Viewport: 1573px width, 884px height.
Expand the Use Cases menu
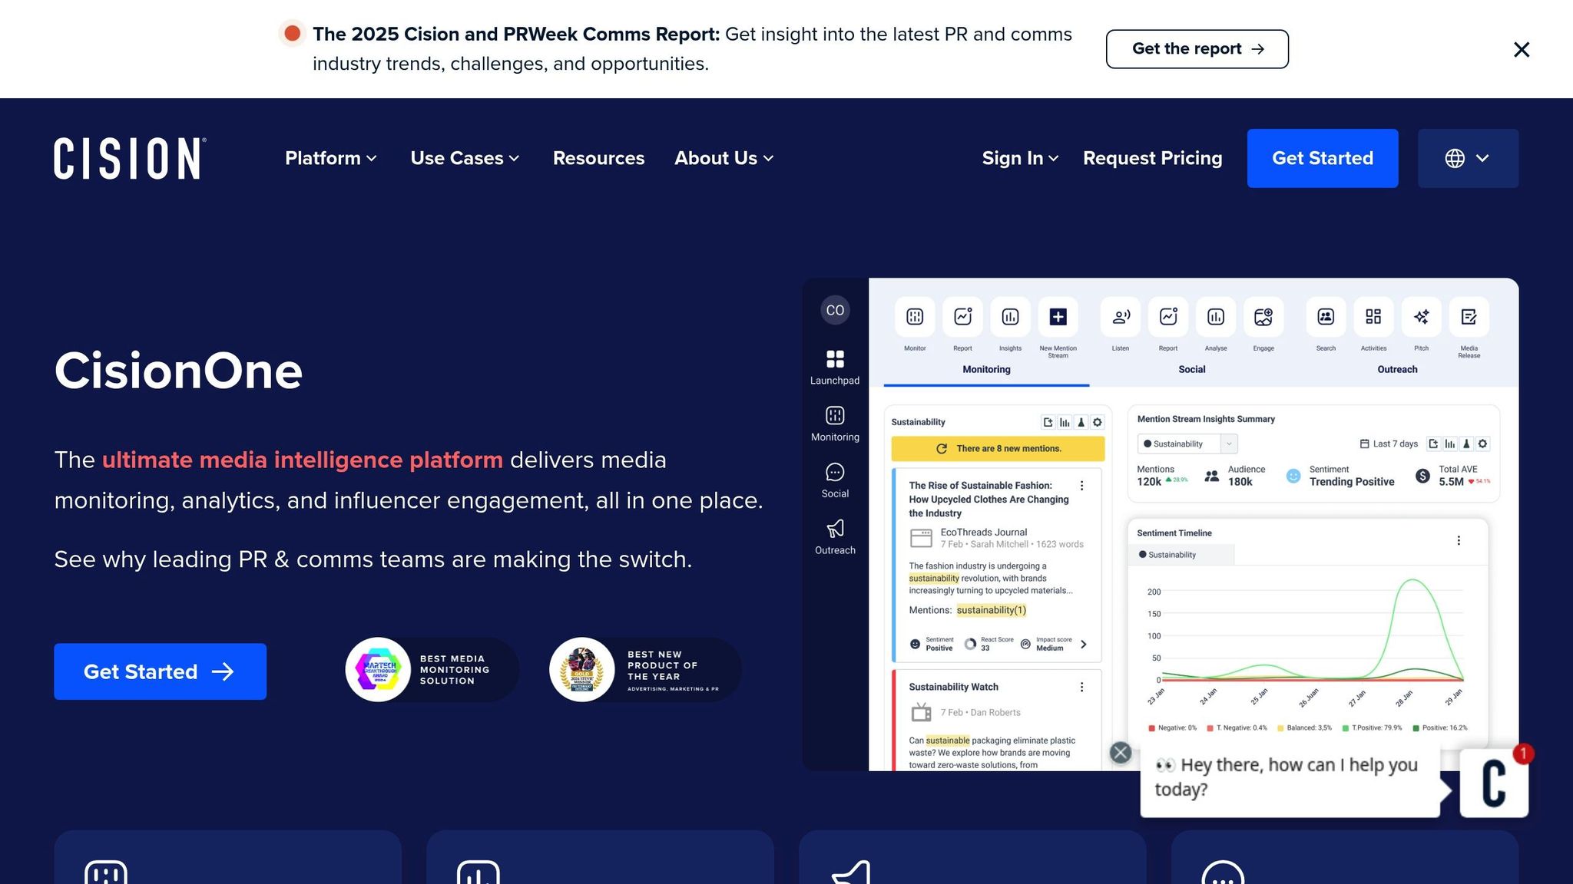(x=465, y=158)
